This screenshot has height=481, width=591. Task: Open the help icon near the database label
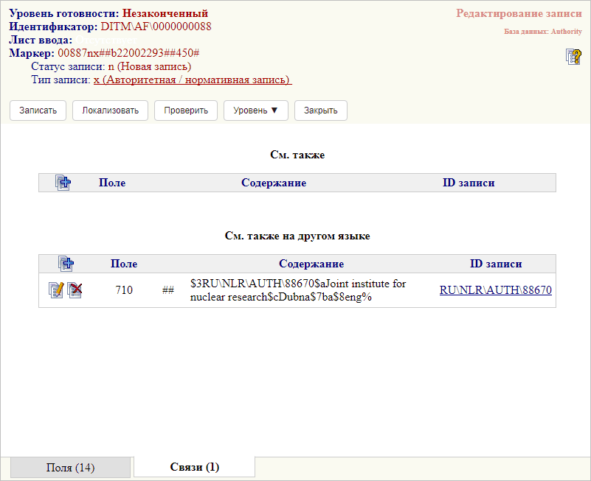coord(573,57)
